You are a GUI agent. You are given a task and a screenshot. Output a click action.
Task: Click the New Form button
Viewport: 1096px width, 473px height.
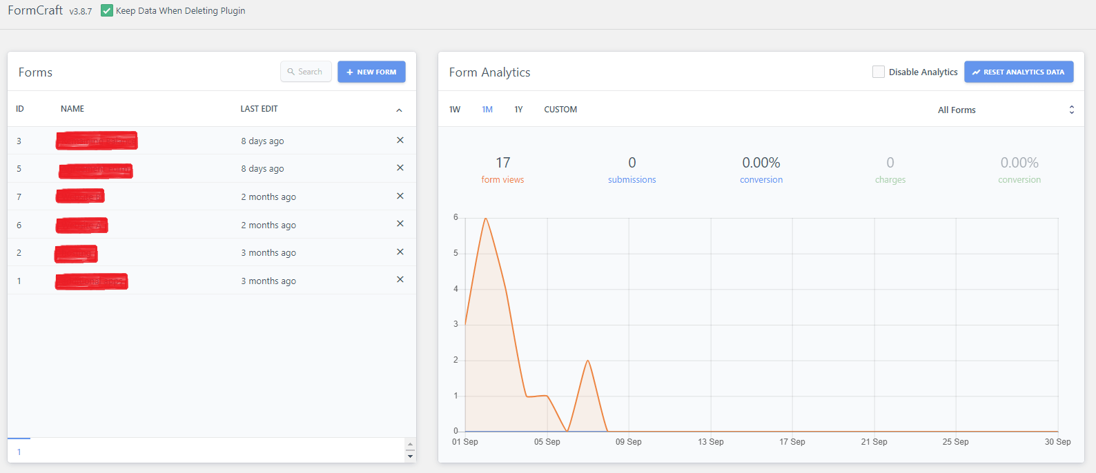click(x=371, y=72)
